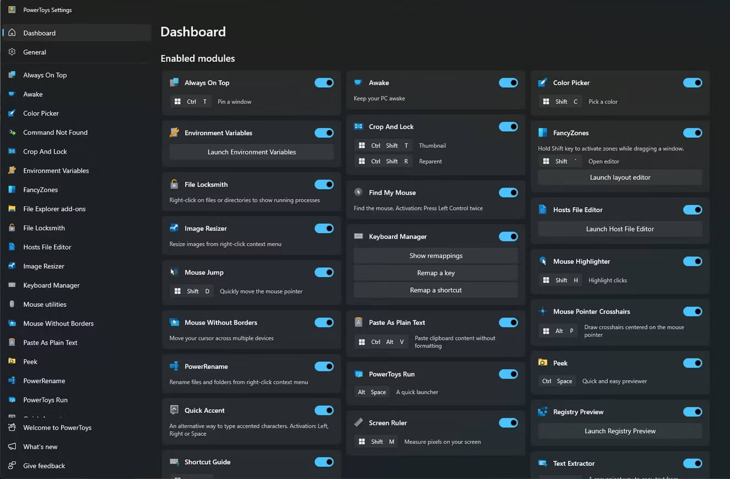The height and width of the screenshot is (479, 730).
Task: Open What's new in the sidebar
Action: (77, 447)
